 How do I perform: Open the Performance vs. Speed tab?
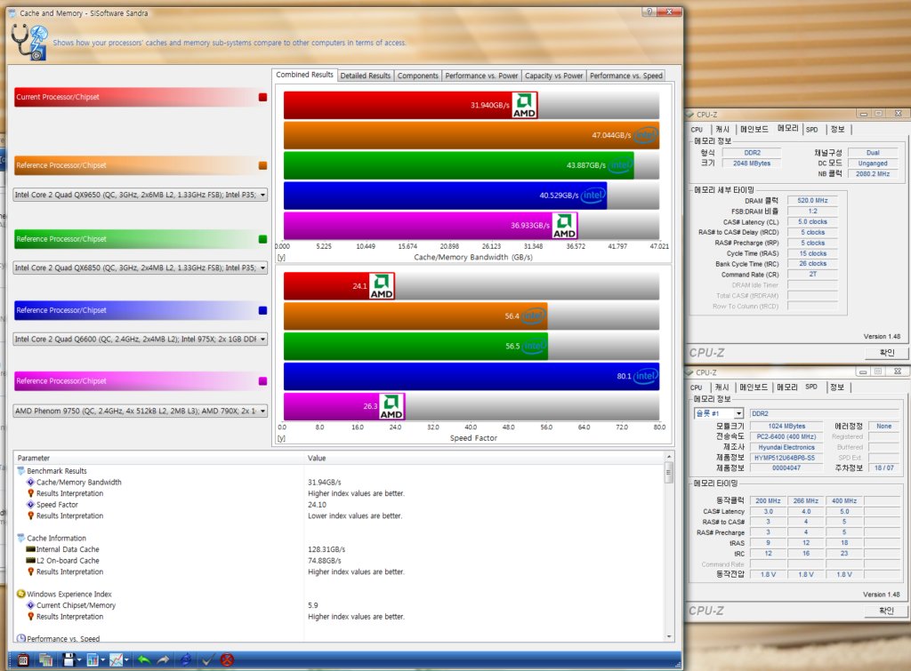point(625,76)
